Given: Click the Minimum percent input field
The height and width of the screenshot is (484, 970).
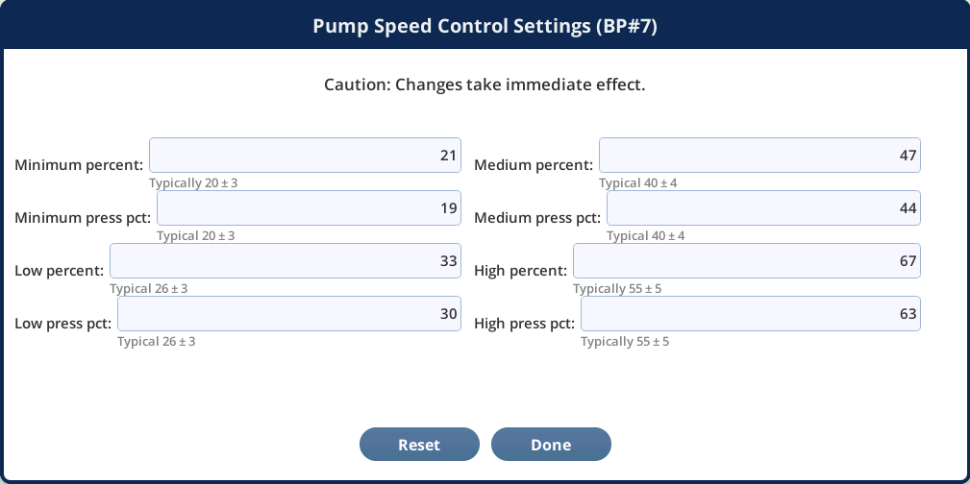Looking at the screenshot, I should [305, 156].
